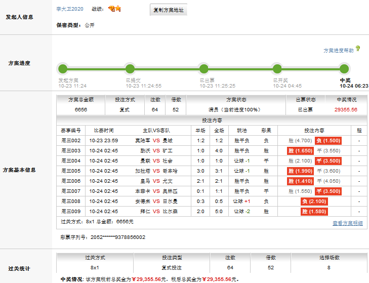Click the 发起方案 progress node
The image size is (369, 283).
coord(63,69)
